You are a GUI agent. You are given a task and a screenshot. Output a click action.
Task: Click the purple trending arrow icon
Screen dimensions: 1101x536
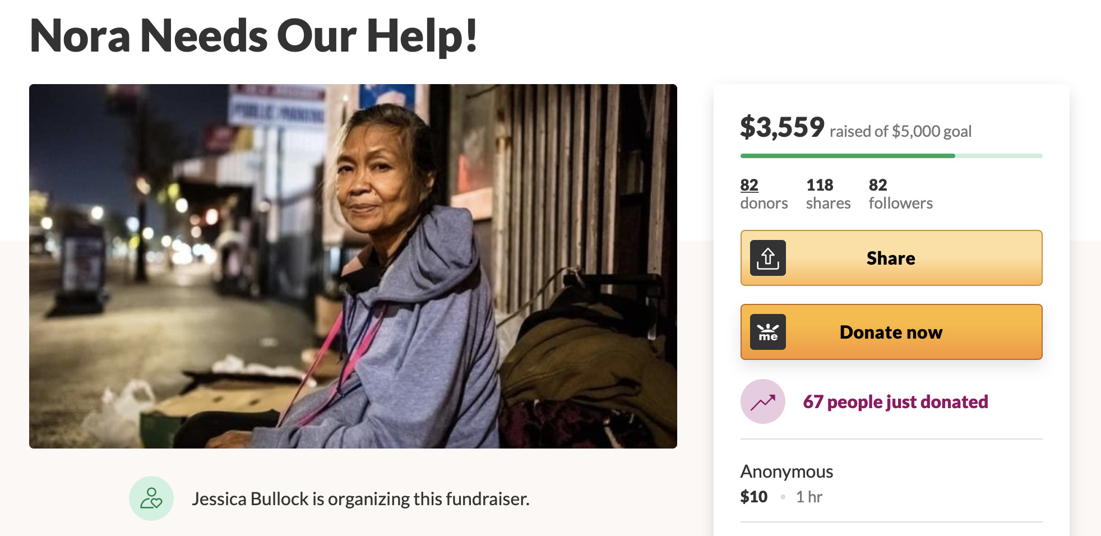tap(763, 401)
